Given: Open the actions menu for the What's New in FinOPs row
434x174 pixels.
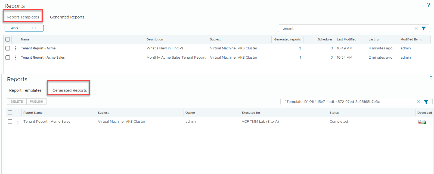Looking at the screenshot, I should point(15,48).
